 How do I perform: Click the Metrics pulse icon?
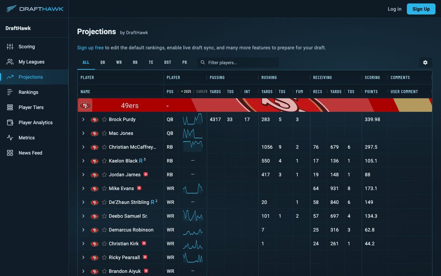tap(10, 138)
